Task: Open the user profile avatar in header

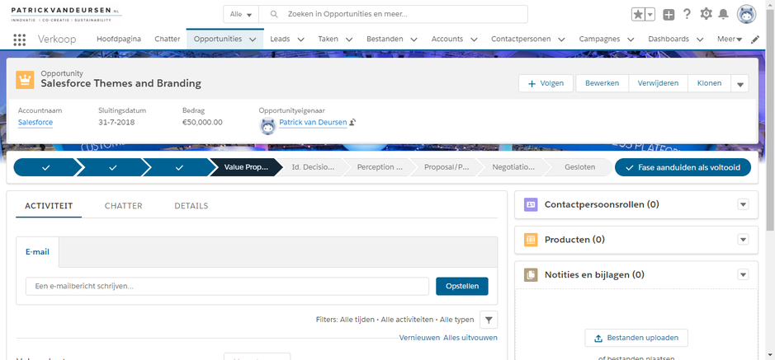Action: [746, 14]
